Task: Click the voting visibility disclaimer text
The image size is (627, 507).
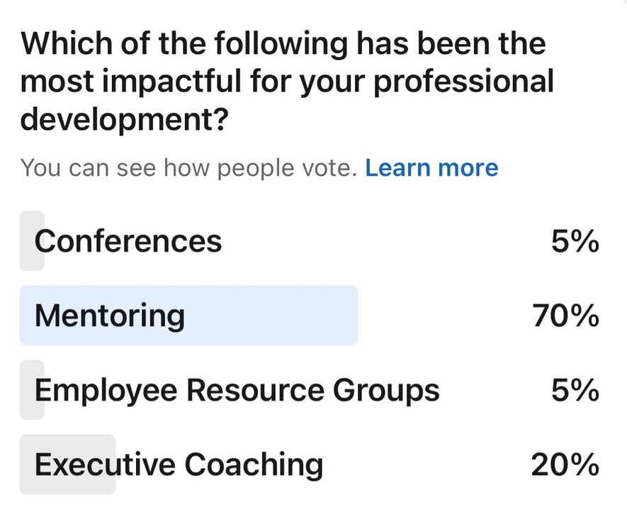Action: (188, 167)
